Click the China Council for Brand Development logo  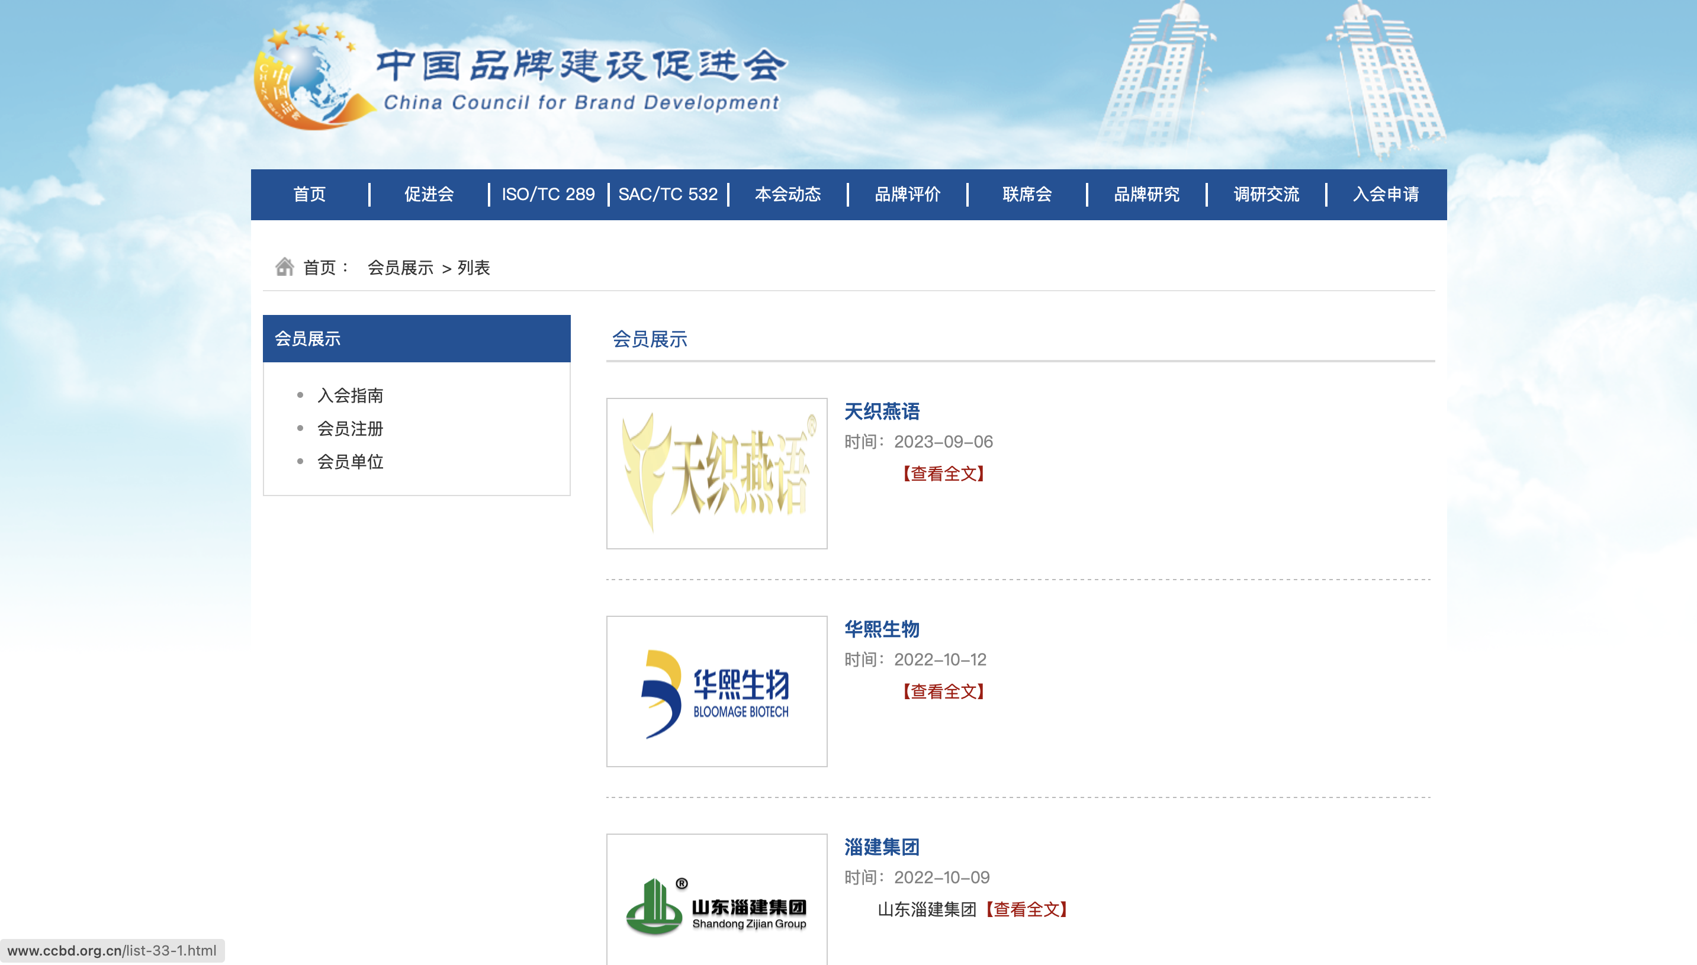520,76
